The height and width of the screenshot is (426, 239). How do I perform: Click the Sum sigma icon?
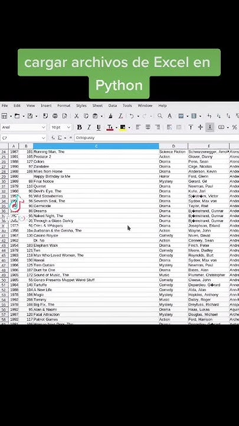[x=60, y=138]
